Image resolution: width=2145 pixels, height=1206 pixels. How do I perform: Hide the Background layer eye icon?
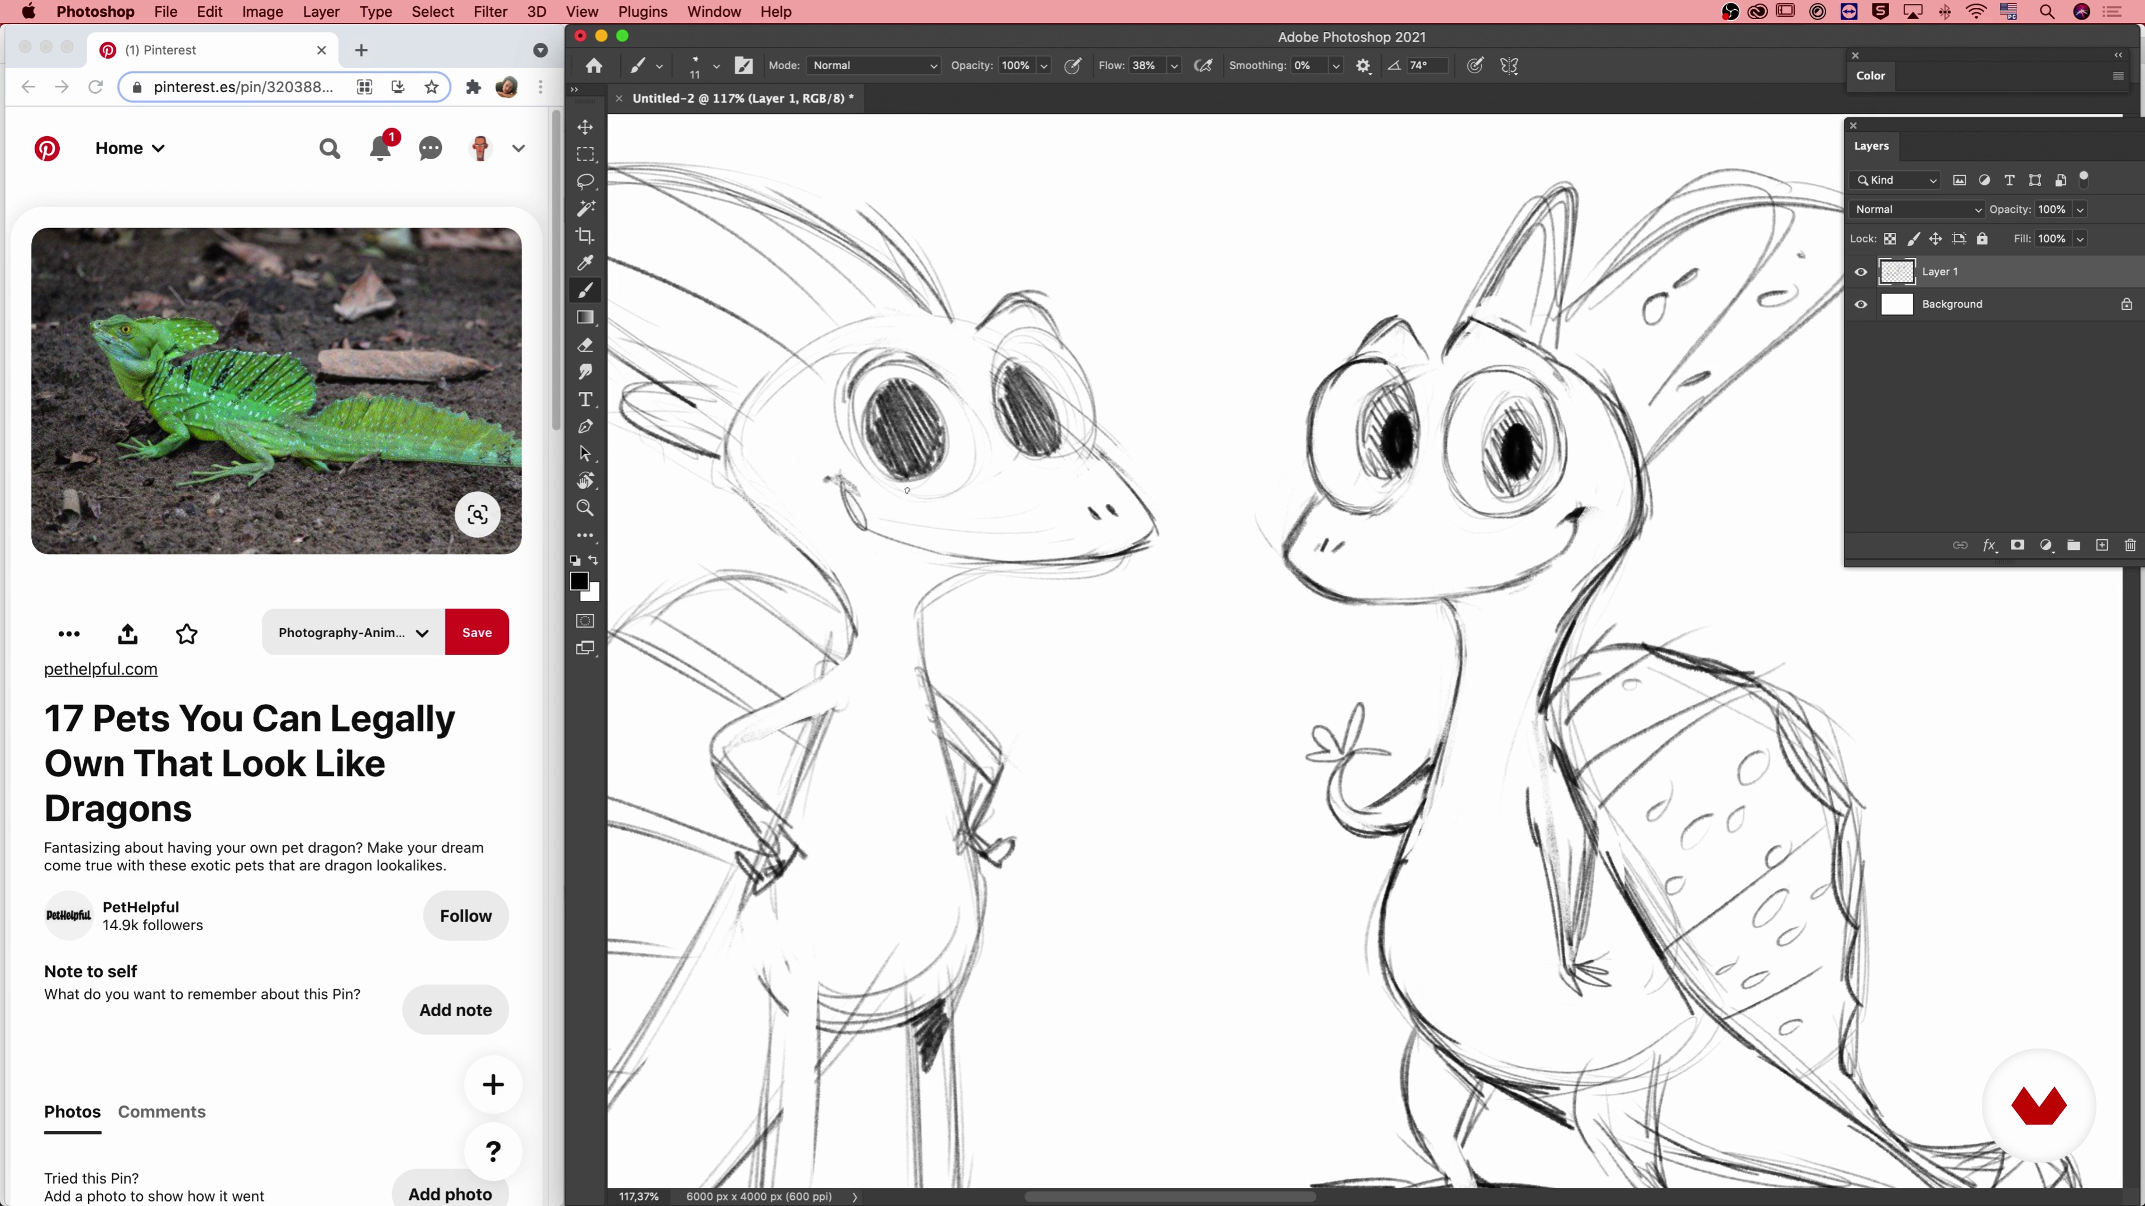click(x=1861, y=304)
